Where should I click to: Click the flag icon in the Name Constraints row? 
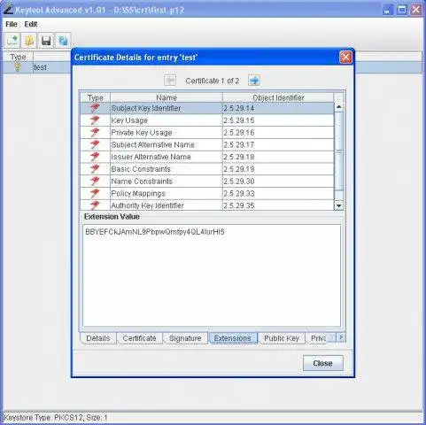click(x=95, y=181)
